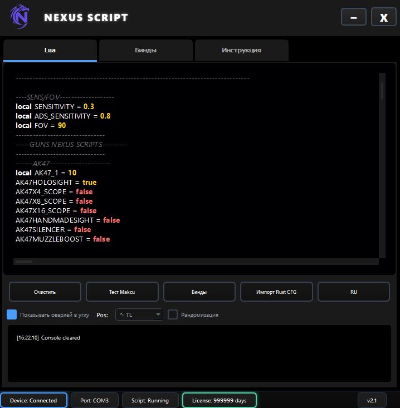The height and width of the screenshot is (408, 400).
Task: Click the Script: Running status indicator
Action: [x=150, y=400]
